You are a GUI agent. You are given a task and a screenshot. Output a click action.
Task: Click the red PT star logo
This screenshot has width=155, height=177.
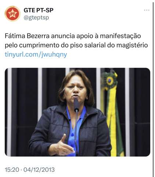(12, 14)
